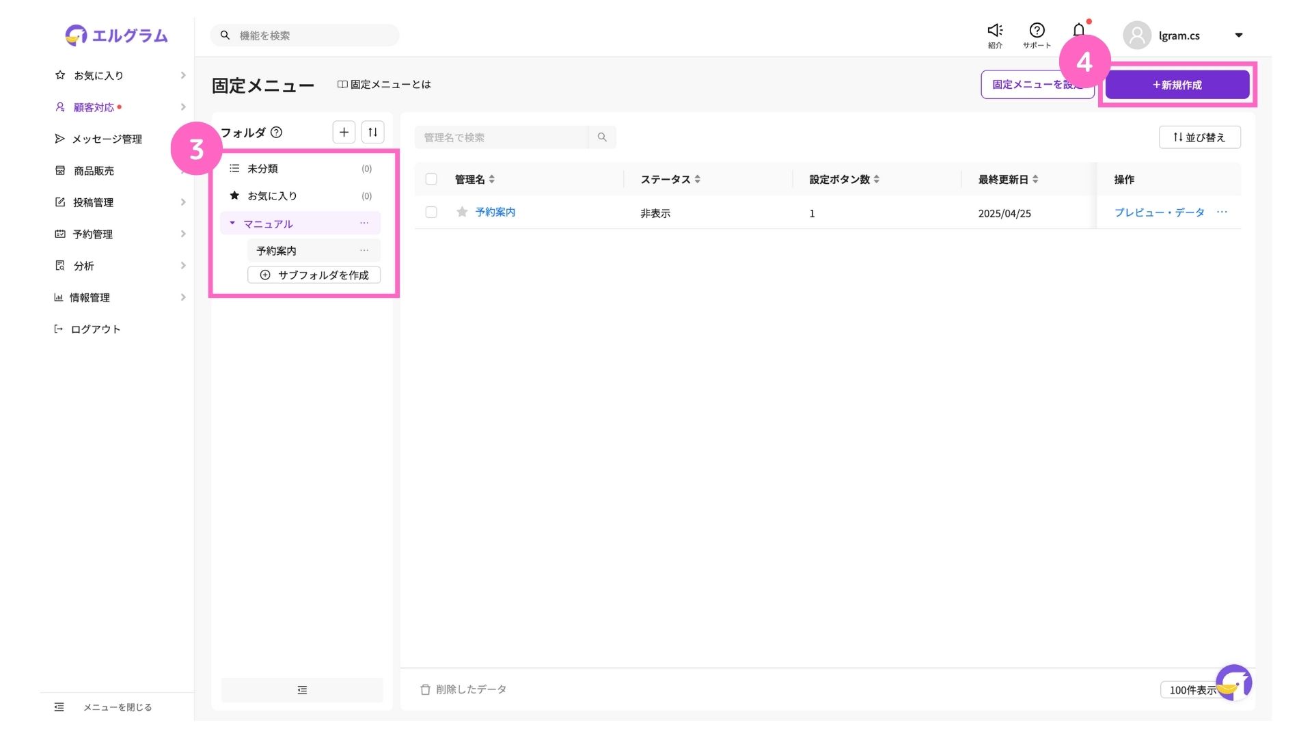Click the search magnifier beside 管理名 field
Screen dimensions: 1312x738
[602, 137]
